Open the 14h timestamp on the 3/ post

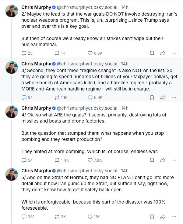pos(125,64)
